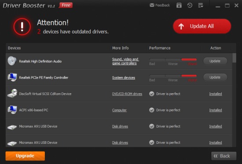Open Sound, video and game controllers link
The image size is (242, 164).
125,61
